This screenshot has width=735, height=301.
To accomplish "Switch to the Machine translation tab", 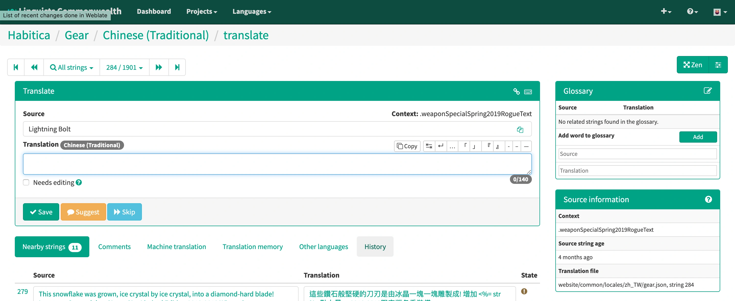I will pyautogui.click(x=176, y=247).
